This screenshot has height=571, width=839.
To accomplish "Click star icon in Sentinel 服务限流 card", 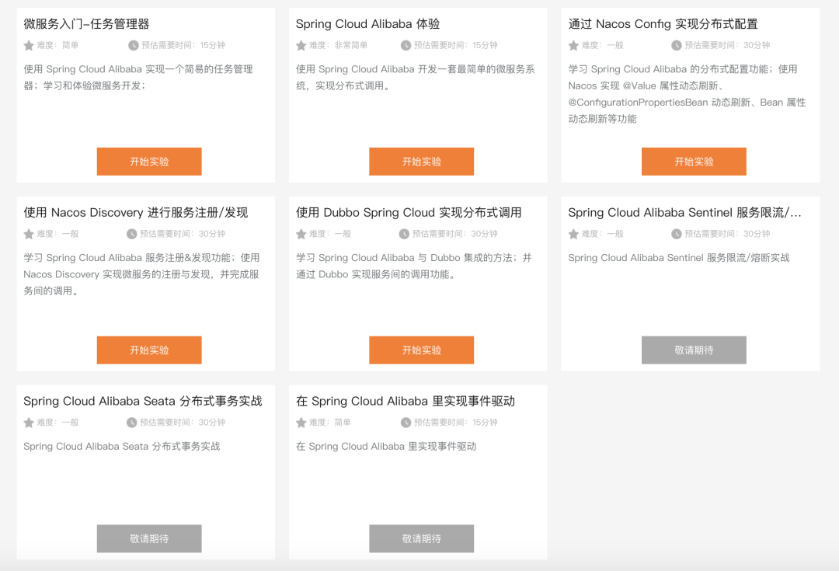I will (x=573, y=234).
